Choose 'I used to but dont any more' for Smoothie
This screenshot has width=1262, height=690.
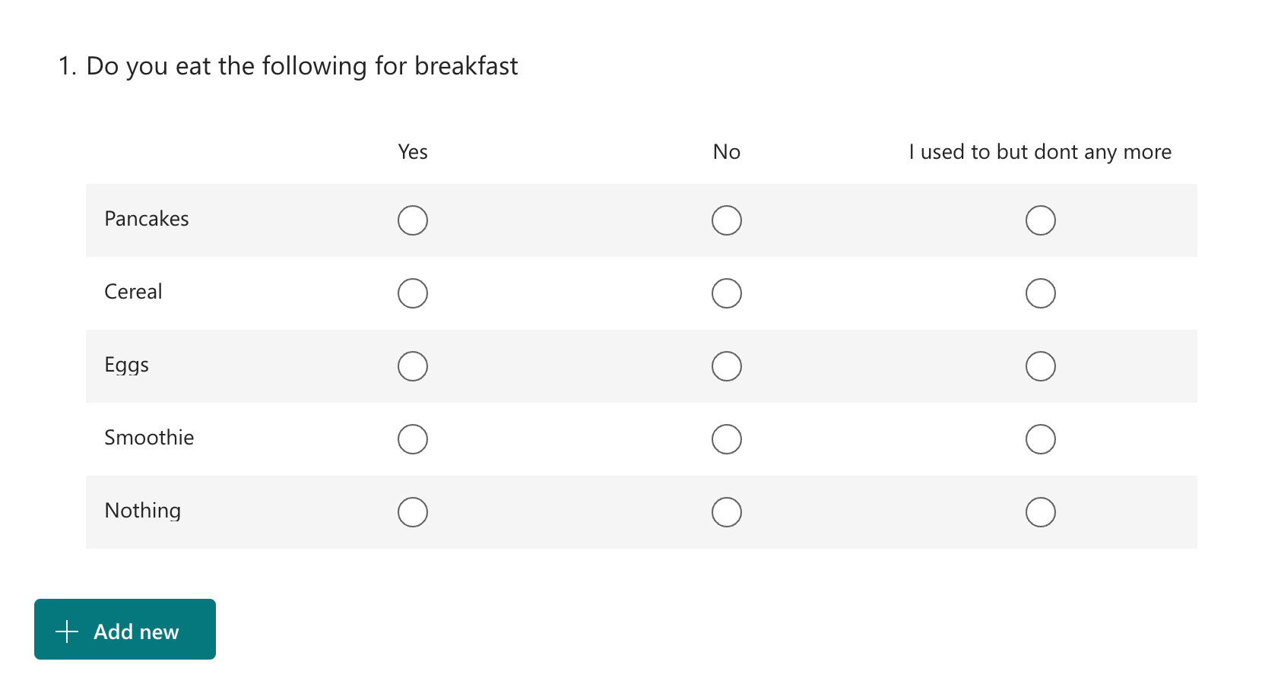[1040, 438]
